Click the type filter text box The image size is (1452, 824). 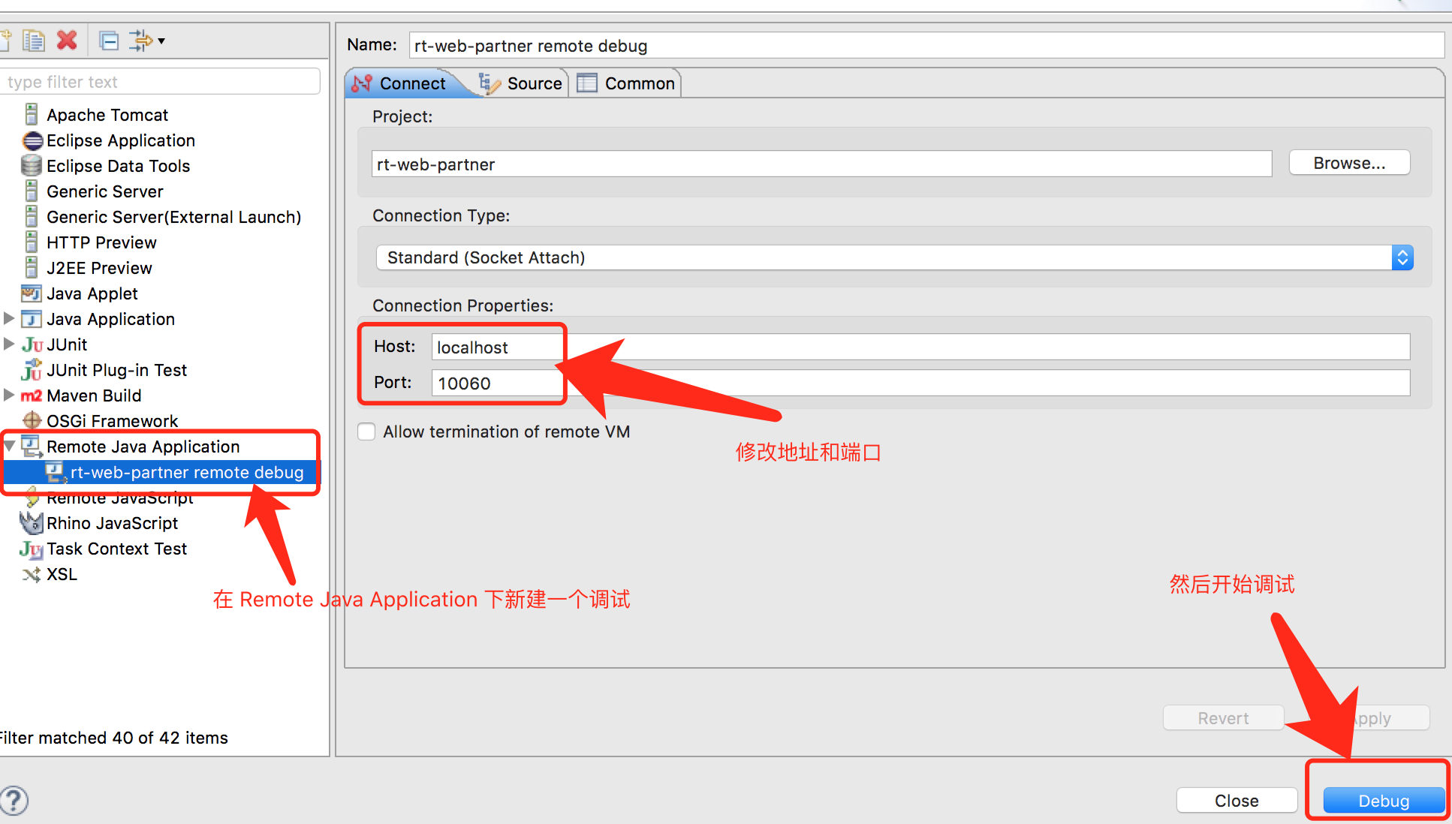click(160, 81)
